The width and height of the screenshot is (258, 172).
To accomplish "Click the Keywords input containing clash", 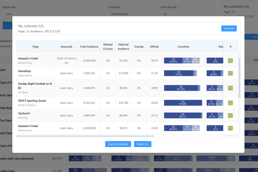I will [53, 14].
